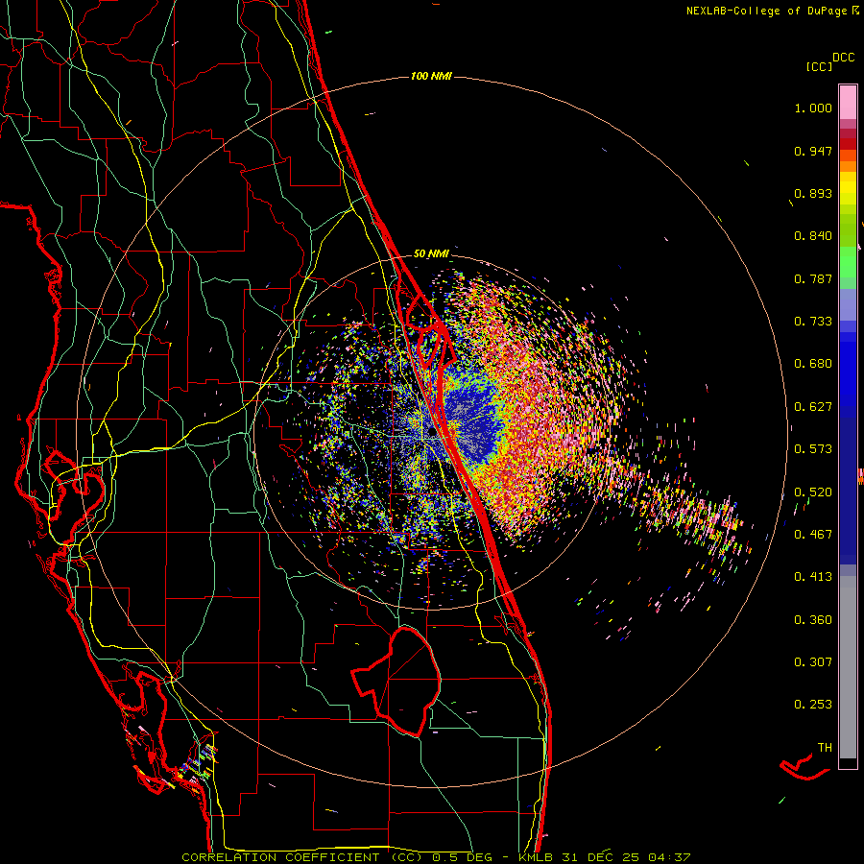864x864 pixels.
Task: Click the 0.307 colorbar value
Action: coord(813,661)
